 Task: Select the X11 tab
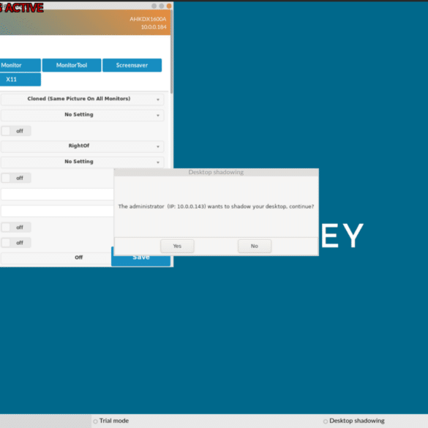coord(20,80)
